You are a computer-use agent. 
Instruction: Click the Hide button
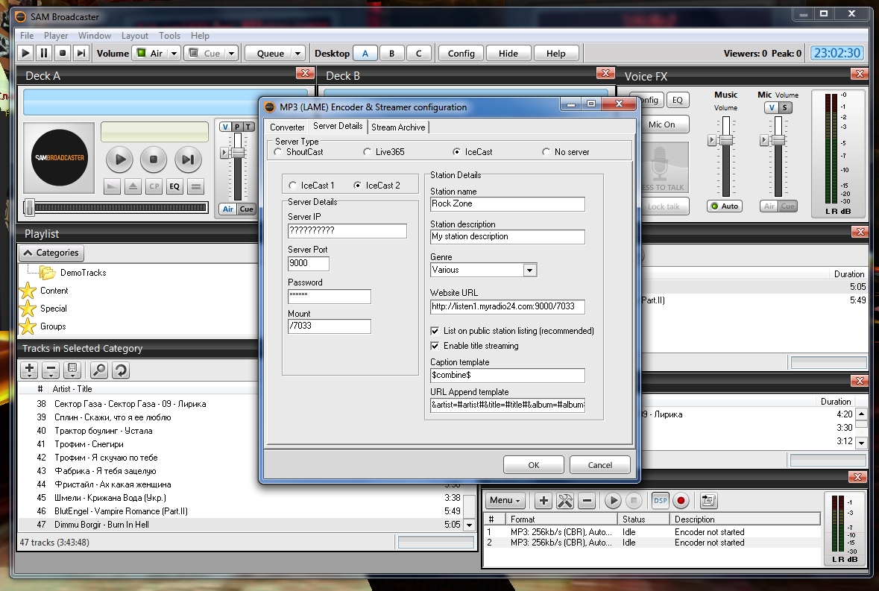pyautogui.click(x=508, y=53)
